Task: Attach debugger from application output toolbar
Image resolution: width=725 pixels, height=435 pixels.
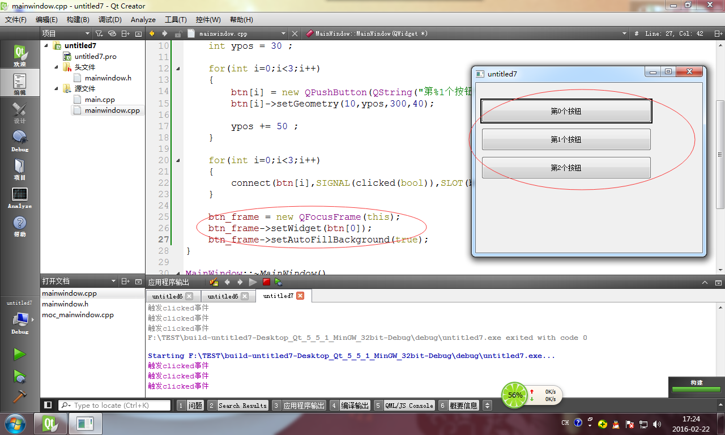Action: tap(279, 282)
